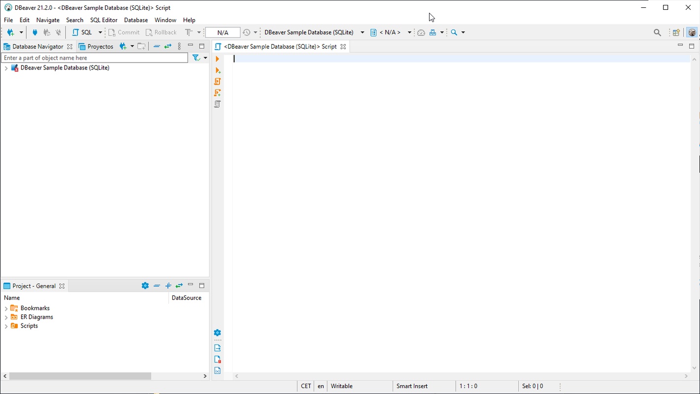Viewport: 700px width, 394px height.
Task: Show the execution log icon
Action: coord(217,360)
